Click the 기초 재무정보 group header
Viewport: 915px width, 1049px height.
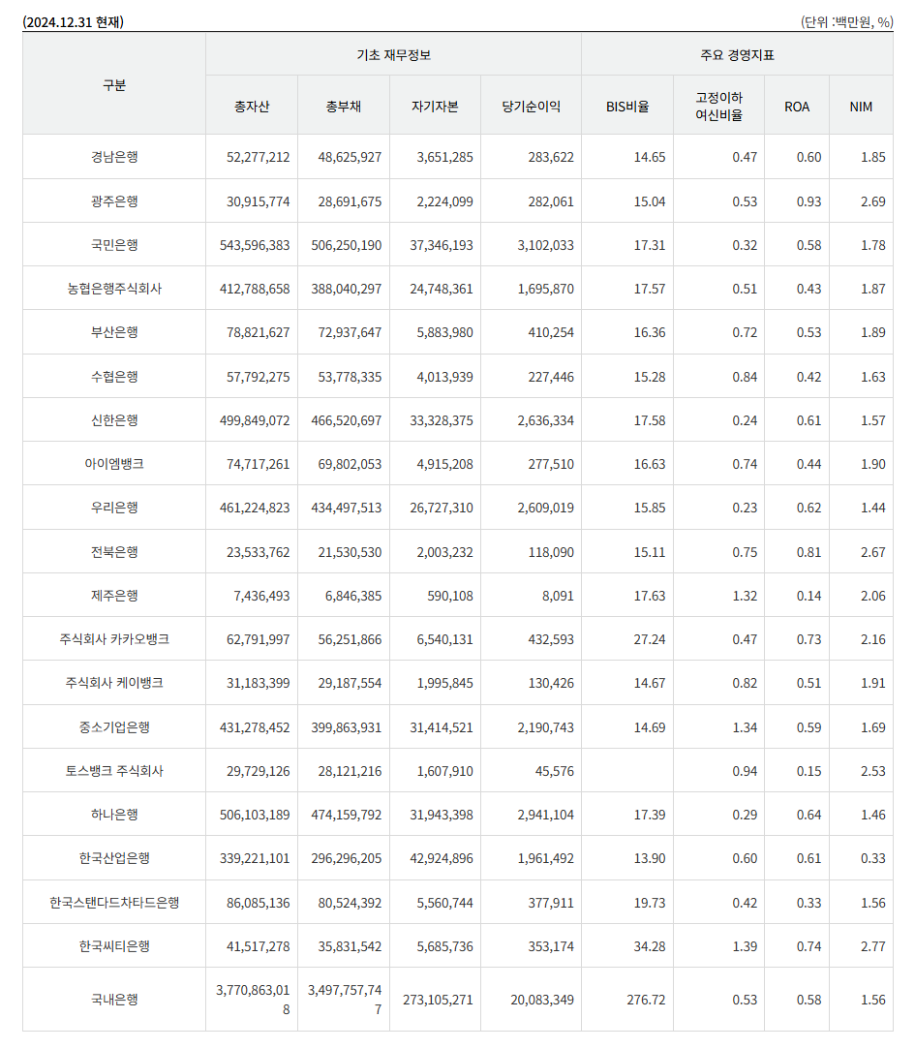(x=393, y=55)
